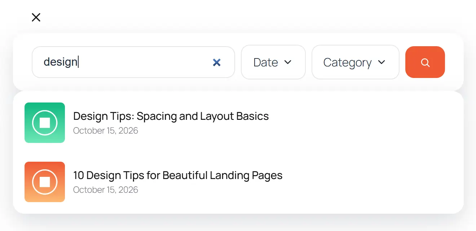Click the date under Beautiful Landing Pages result
Screen dimensions: 476x231
pos(106,190)
